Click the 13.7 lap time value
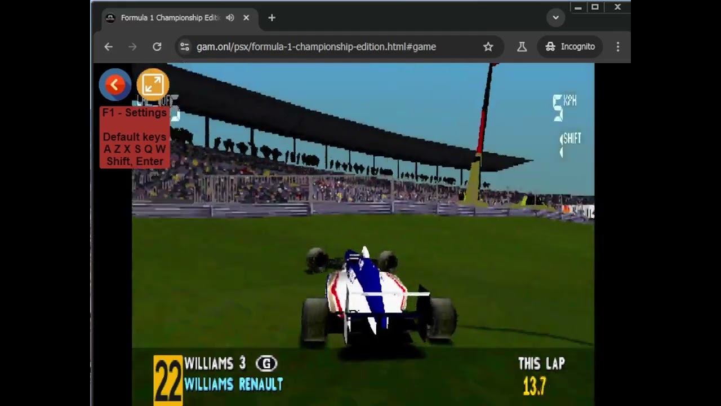The width and height of the screenshot is (721, 406). (535, 386)
